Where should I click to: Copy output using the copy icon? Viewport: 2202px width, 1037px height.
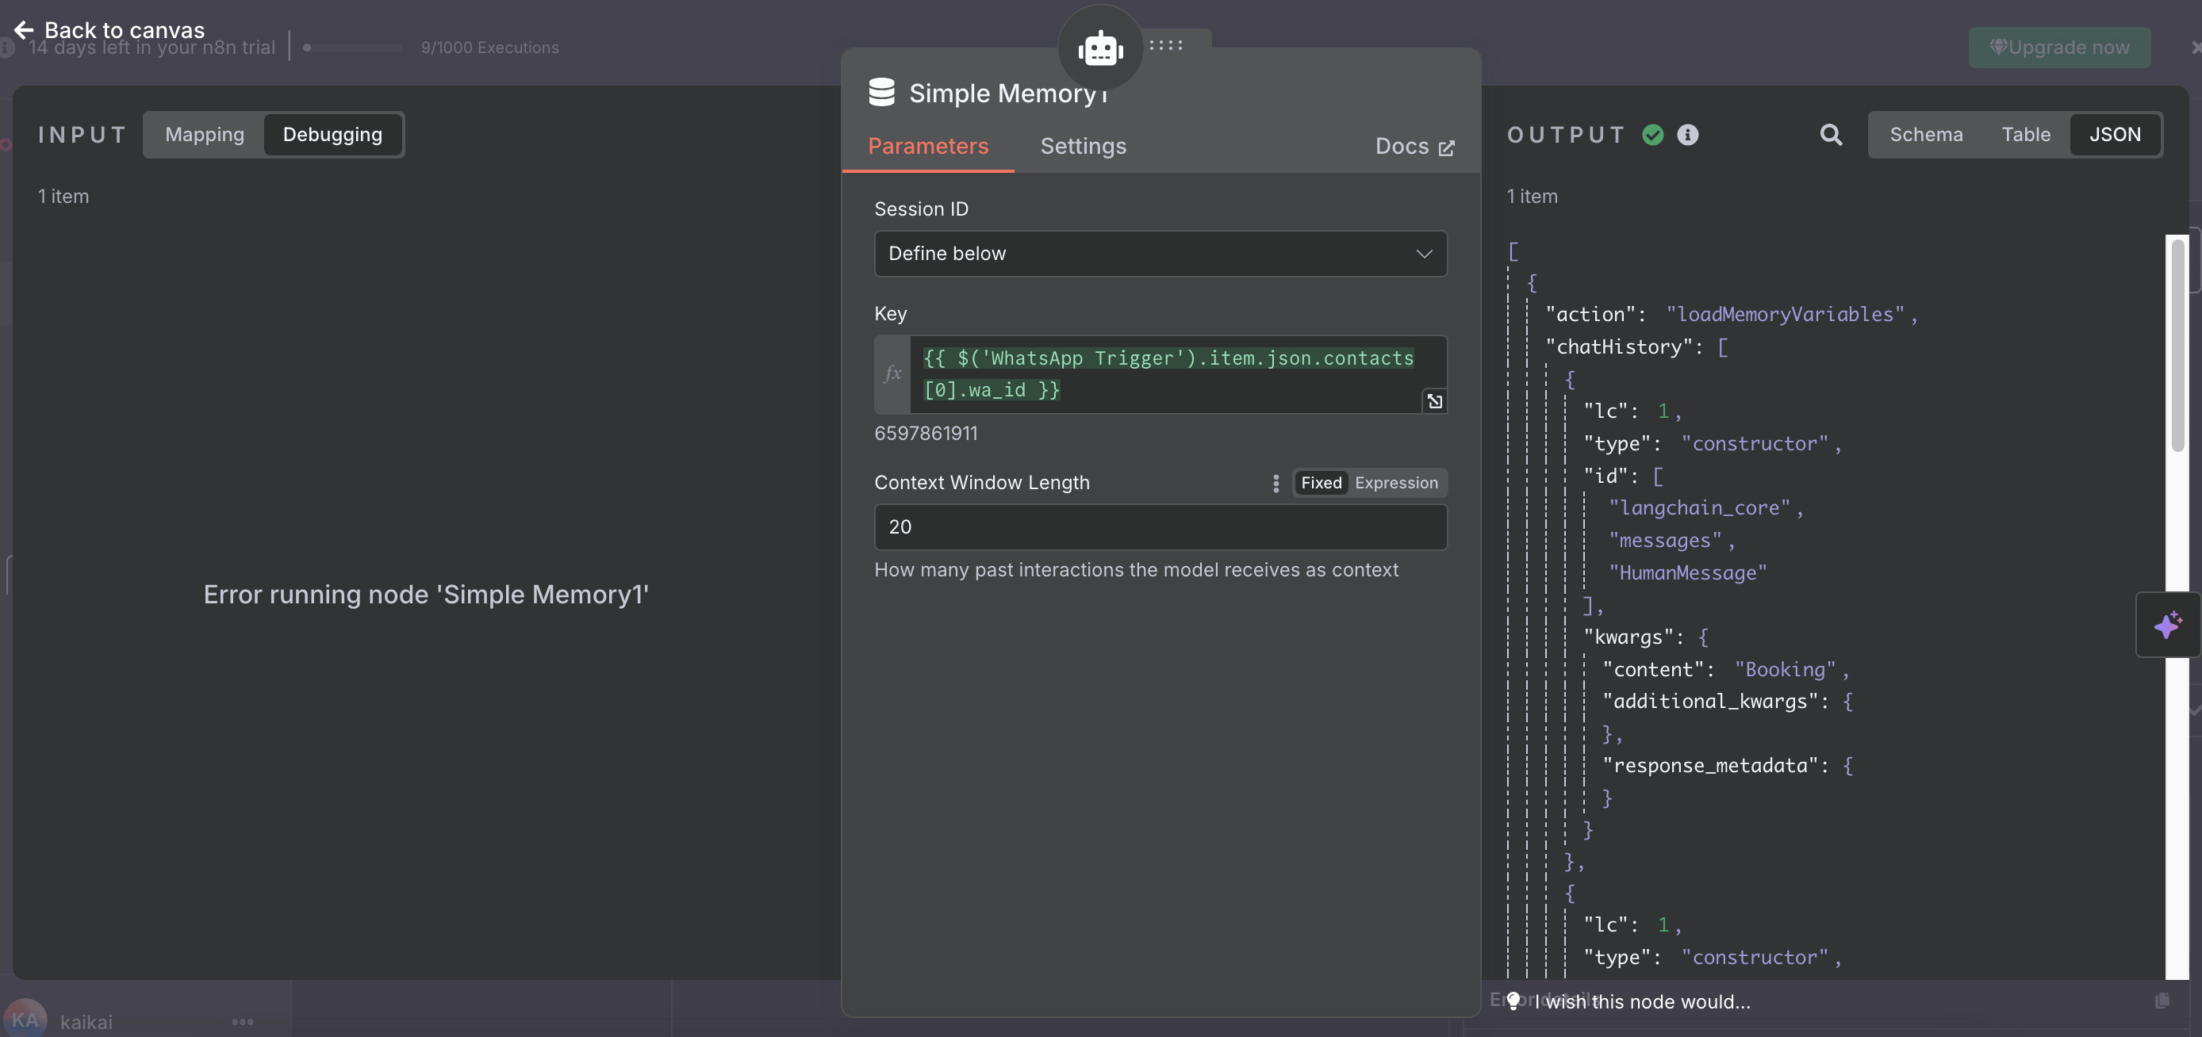(2162, 1001)
